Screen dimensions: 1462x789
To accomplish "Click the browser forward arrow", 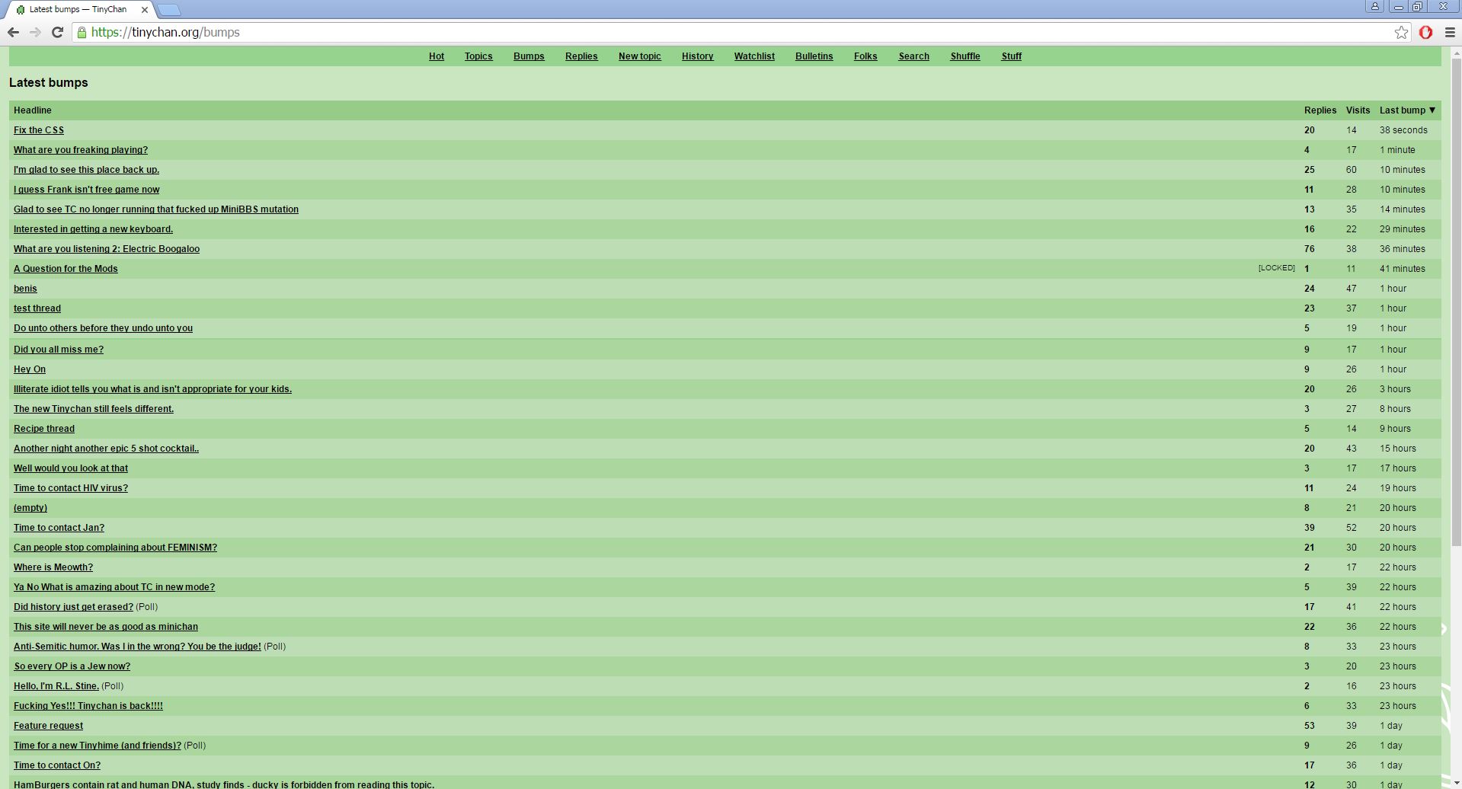I will 35,32.
